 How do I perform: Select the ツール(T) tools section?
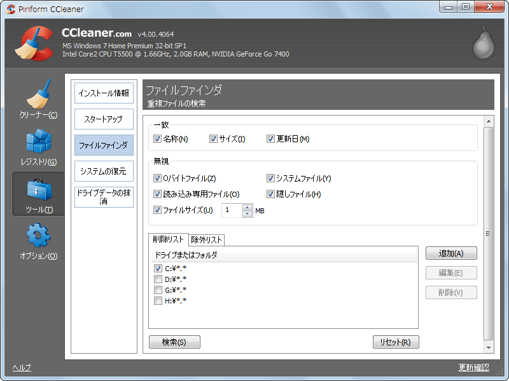(38, 194)
